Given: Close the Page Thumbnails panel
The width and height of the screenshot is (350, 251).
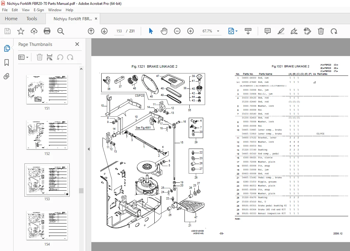Looking at the screenshot, I should tap(77, 44).
